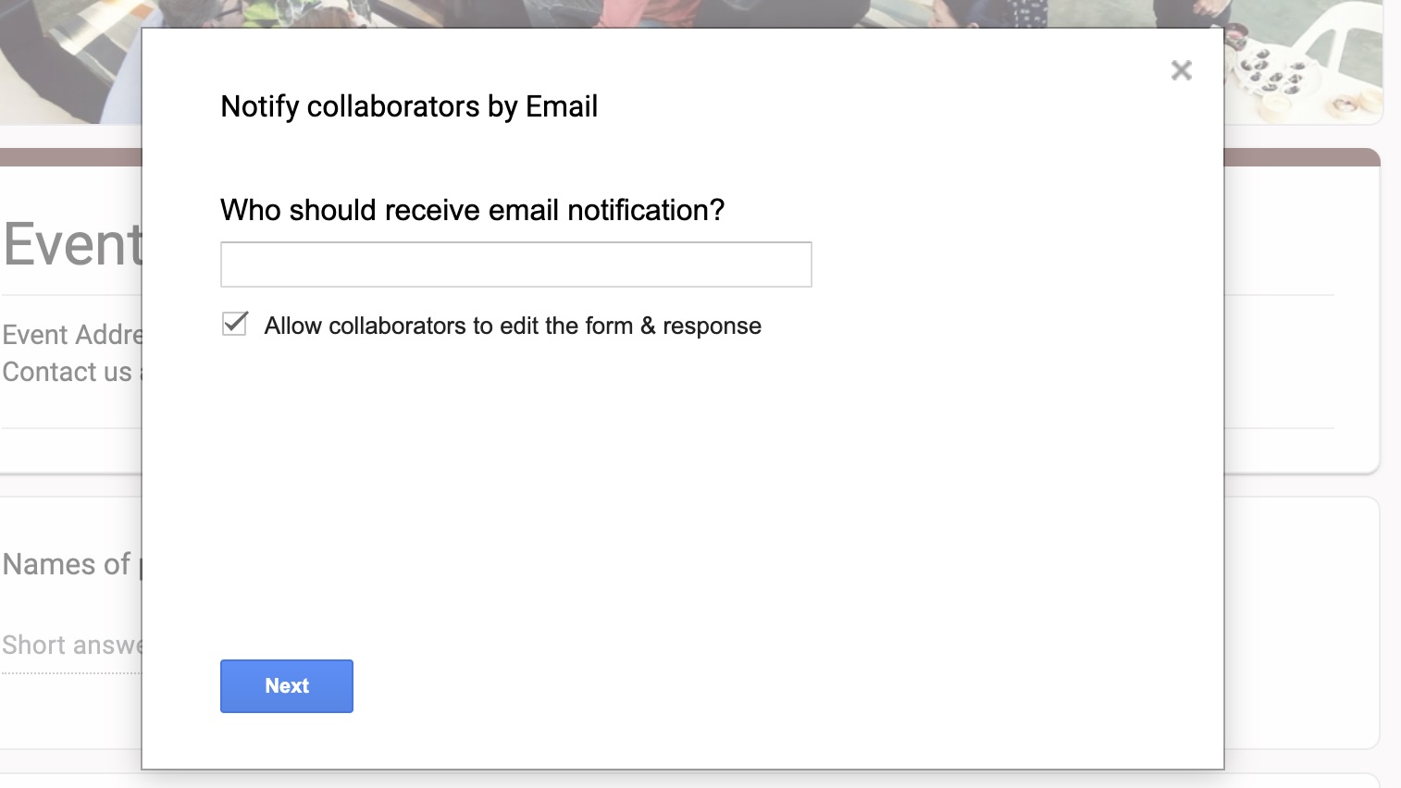Click the 'Event Addre' description line
1401x788 pixels.
(72, 334)
